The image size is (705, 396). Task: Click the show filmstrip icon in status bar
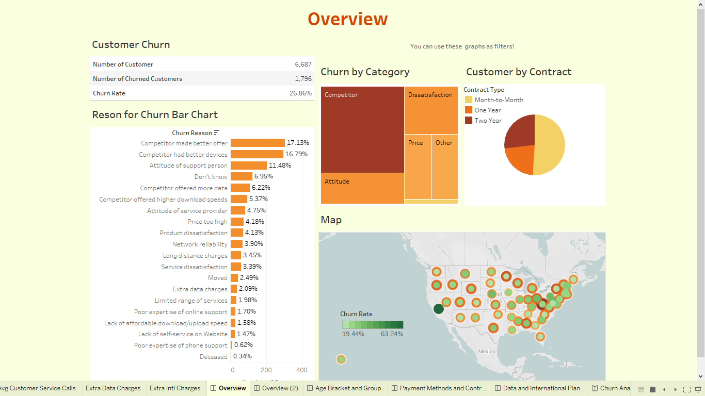(641, 389)
